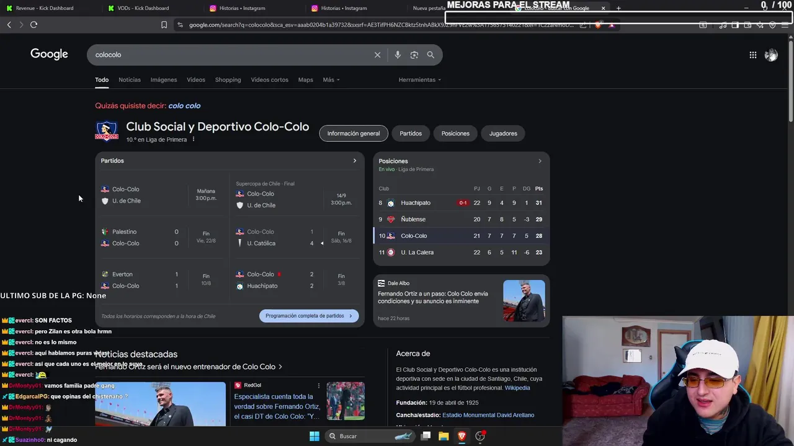
Task: Open Fernando Ortiz news photo thumbnail
Action: coord(160,404)
